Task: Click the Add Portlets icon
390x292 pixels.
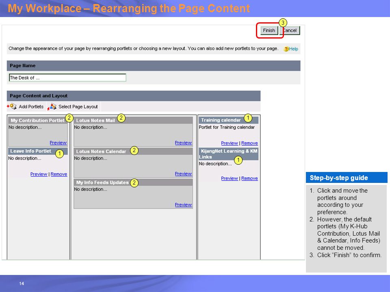Action: [x=12, y=106]
